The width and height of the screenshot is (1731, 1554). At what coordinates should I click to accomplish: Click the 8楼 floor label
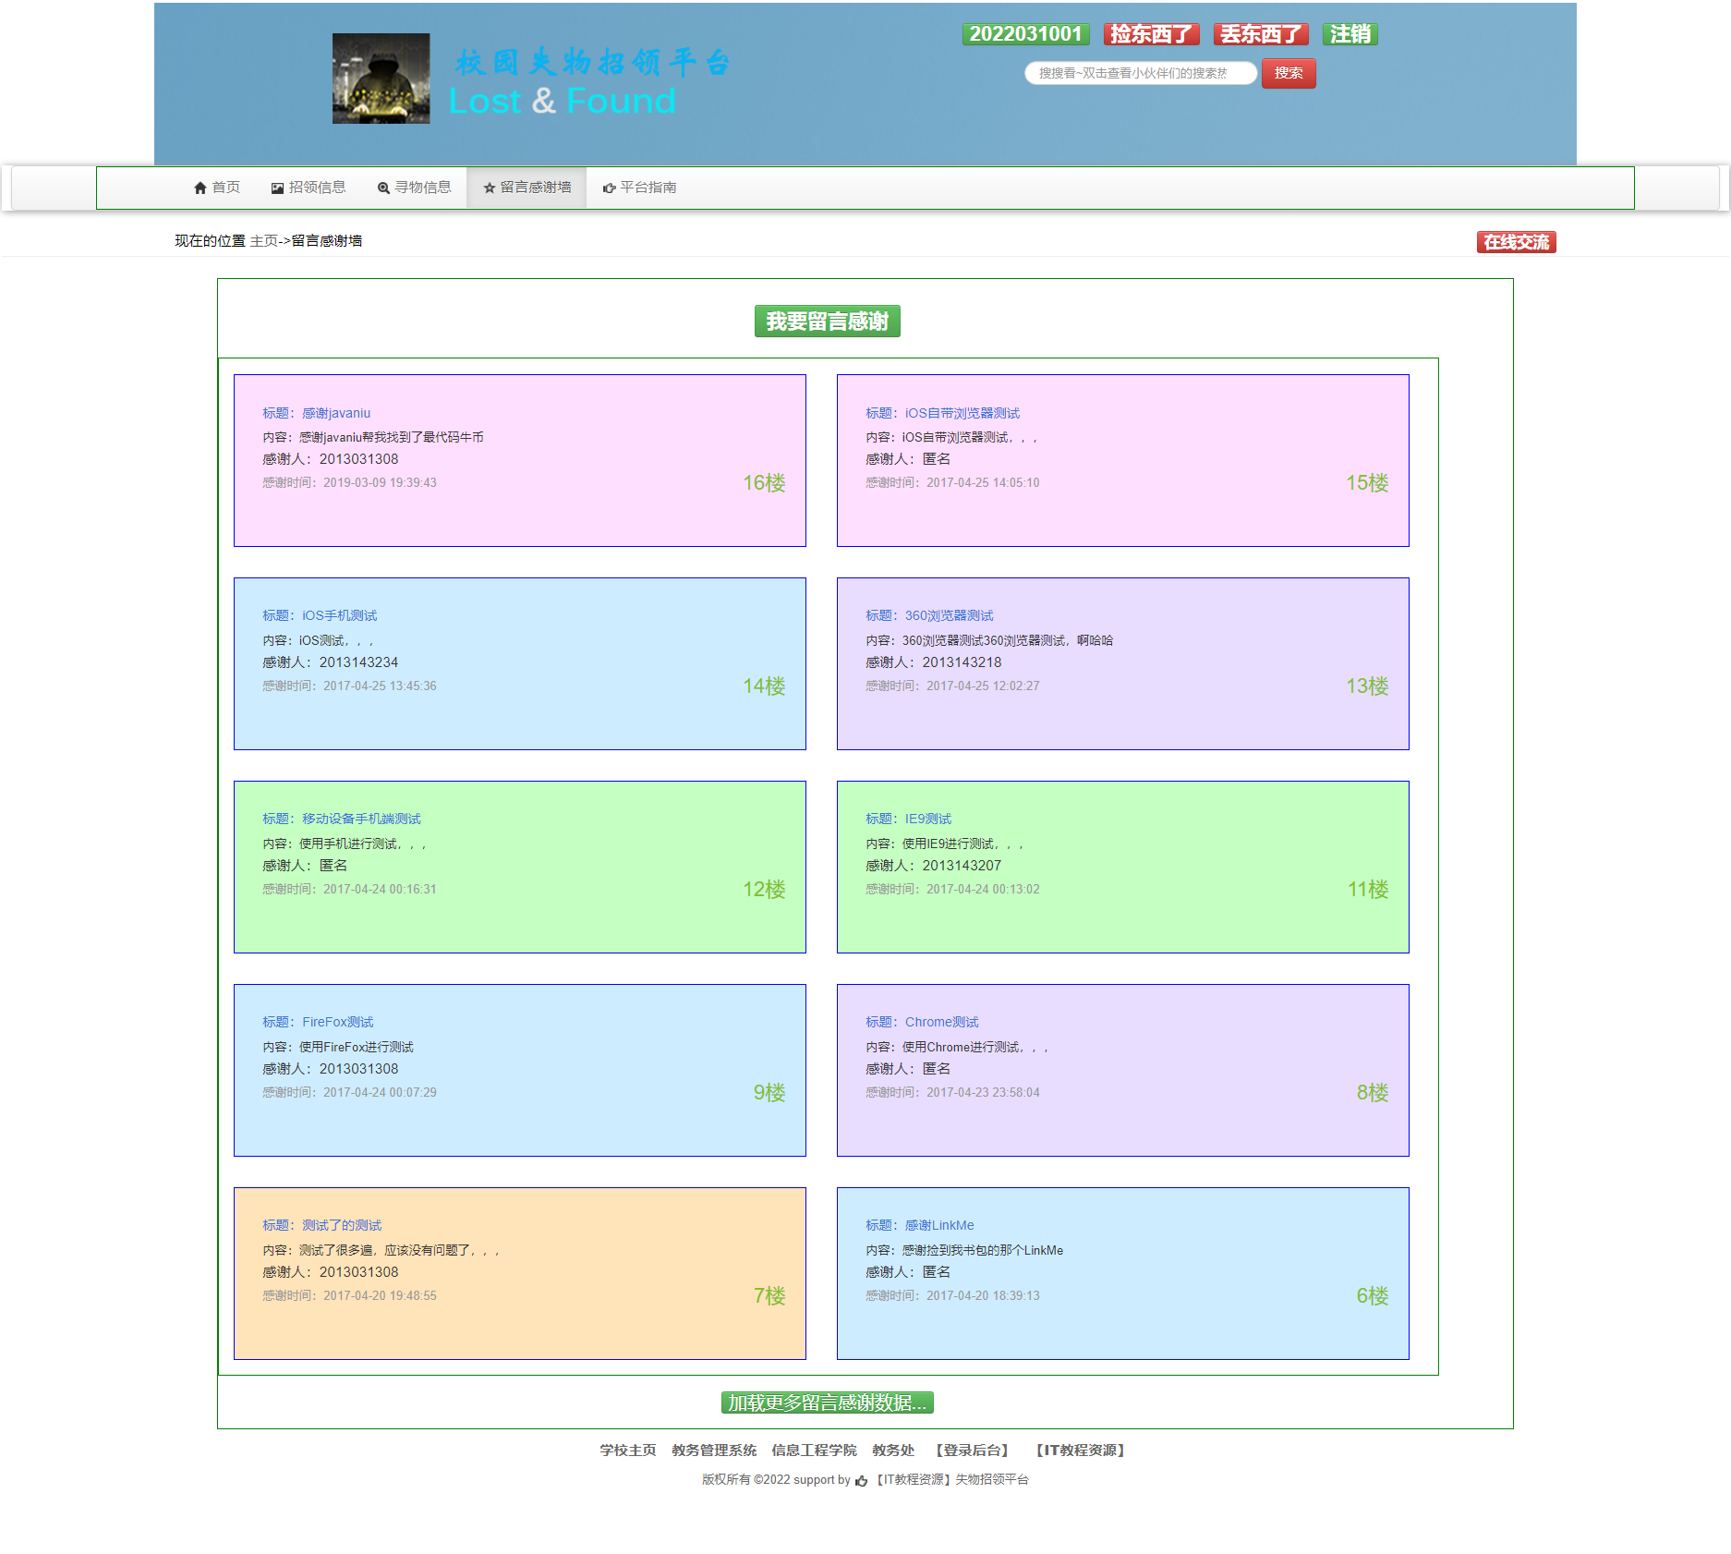tap(1373, 1093)
